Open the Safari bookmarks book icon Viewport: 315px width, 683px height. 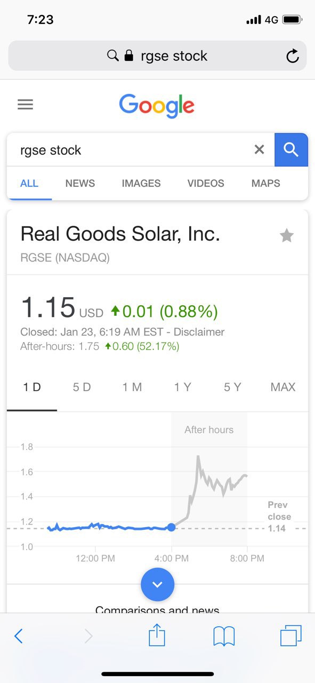[224, 636]
